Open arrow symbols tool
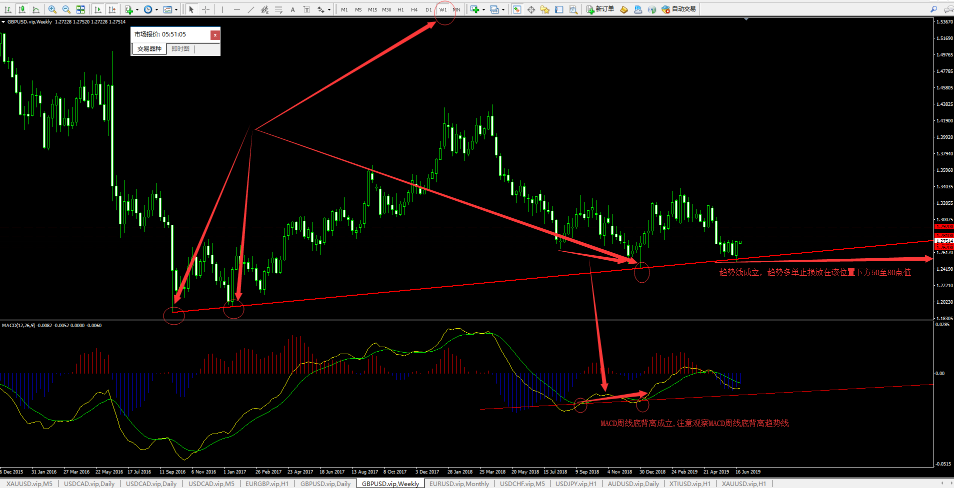Viewport: 954px width, 488px height. click(320, 9)
